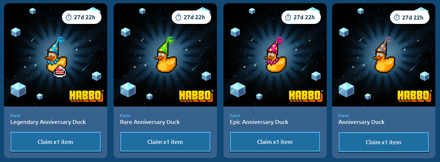This screenshot has height=162, width=440.
Task: Click the Habbo logo on Legendary card
Action: click(x=86, y=96)
